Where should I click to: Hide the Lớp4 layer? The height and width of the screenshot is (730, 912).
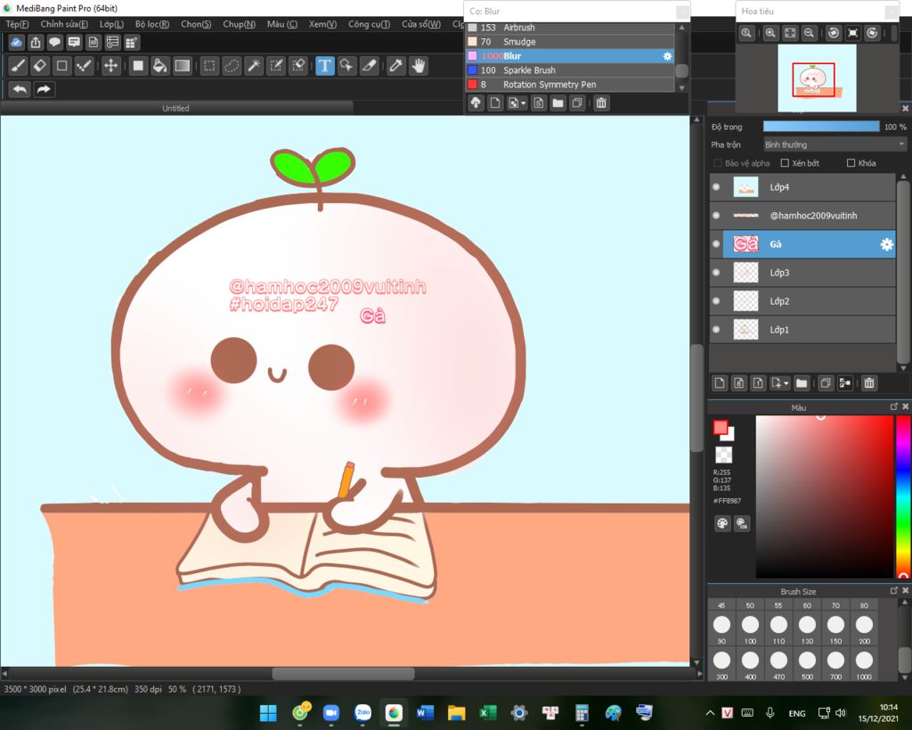point(716,187)
